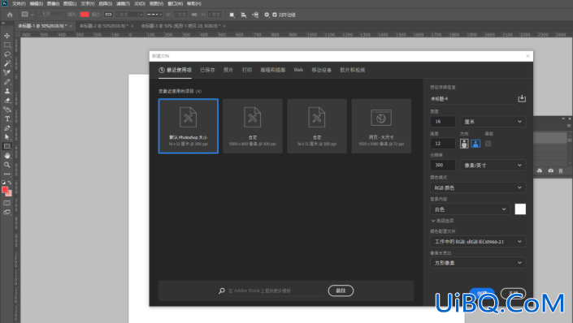Click the width input field showing 16
The image size is (573, 323).
[x=443, y=122]
